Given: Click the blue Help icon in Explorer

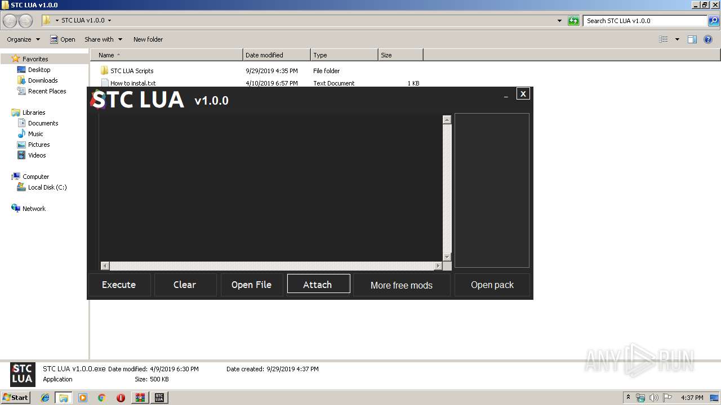Looking at the screenshot, I should tap(709, 39).
